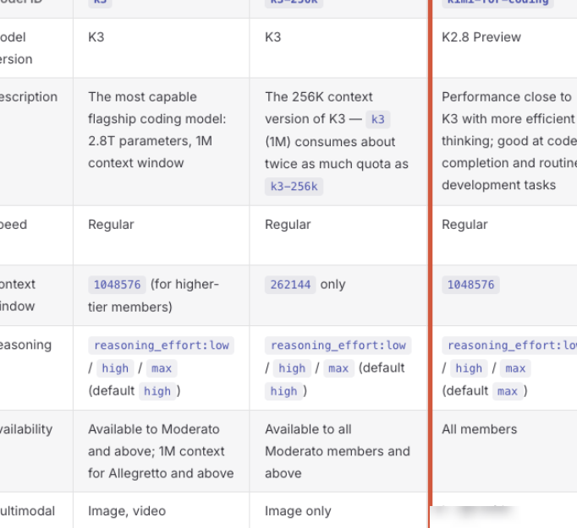Click 'Available to all Moderato members and above'
577x528 pixels.
click(338, 451)
